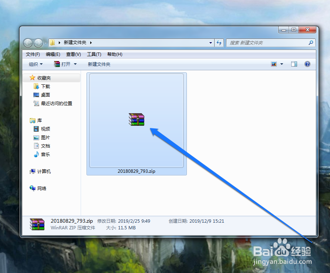
Task: Click 20180829_793.zip title in details pane
Action: (72, 221)
